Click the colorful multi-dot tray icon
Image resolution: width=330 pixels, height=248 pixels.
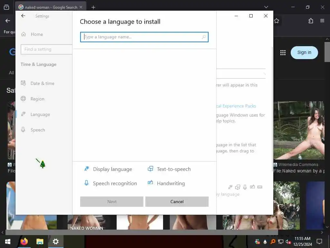[x=257, y=242]
